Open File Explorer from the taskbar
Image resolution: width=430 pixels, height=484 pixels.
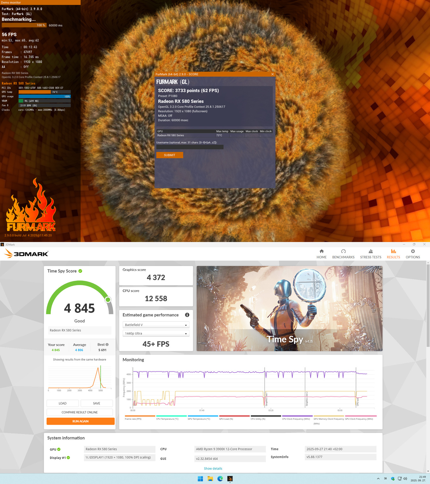tap(210, 479)
